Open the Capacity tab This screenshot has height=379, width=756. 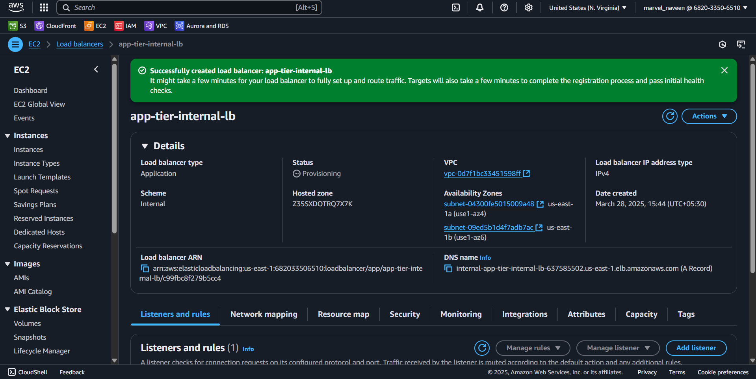pos(641,314)
